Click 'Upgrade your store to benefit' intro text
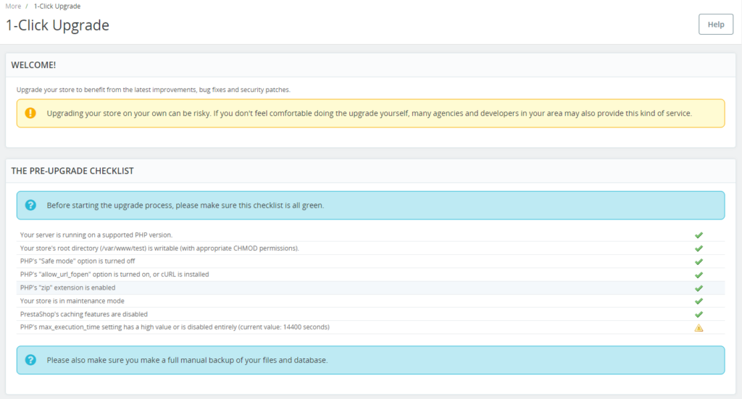The width and height of the screenshot is (742, 399). pyautogui.click(x=154, y=90)
